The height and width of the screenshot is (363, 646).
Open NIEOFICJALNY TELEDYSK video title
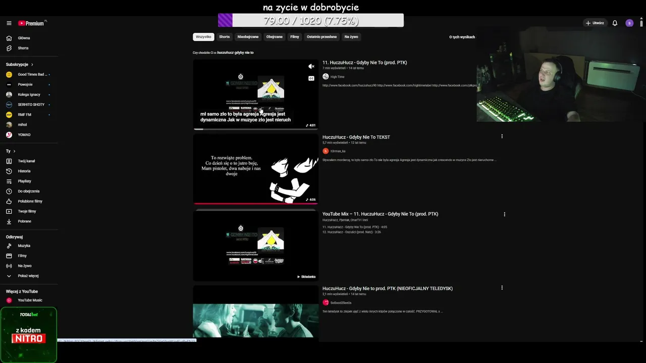388,288
